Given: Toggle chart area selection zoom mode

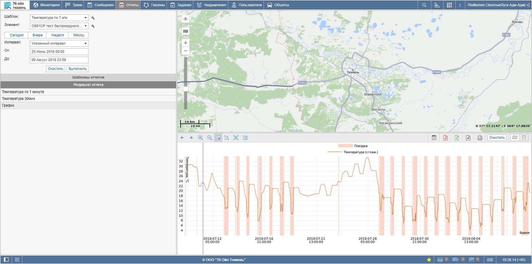Looking at the screenshot, I should (x=218, y=138).
